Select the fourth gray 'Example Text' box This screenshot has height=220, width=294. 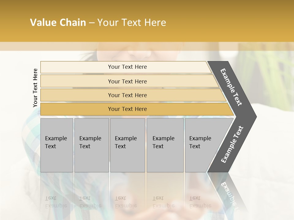click(x=165, y=145)
